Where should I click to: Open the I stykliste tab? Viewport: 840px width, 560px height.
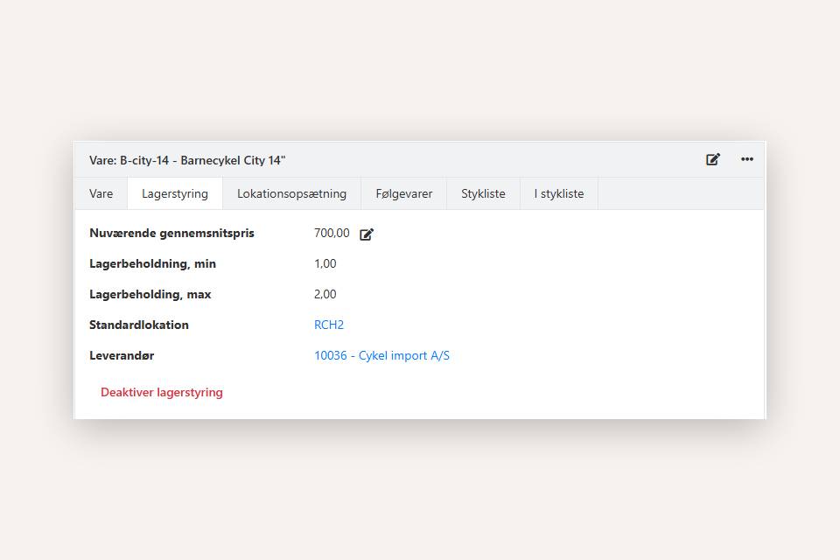pyautogui.click(x=559, y=193)
